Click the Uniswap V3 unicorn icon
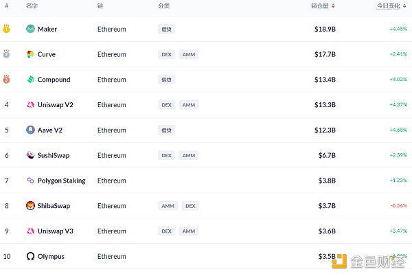 30,231
